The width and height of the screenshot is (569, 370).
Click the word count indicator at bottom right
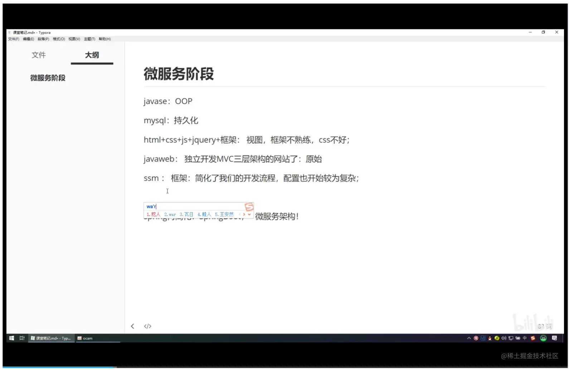[545, 326]
